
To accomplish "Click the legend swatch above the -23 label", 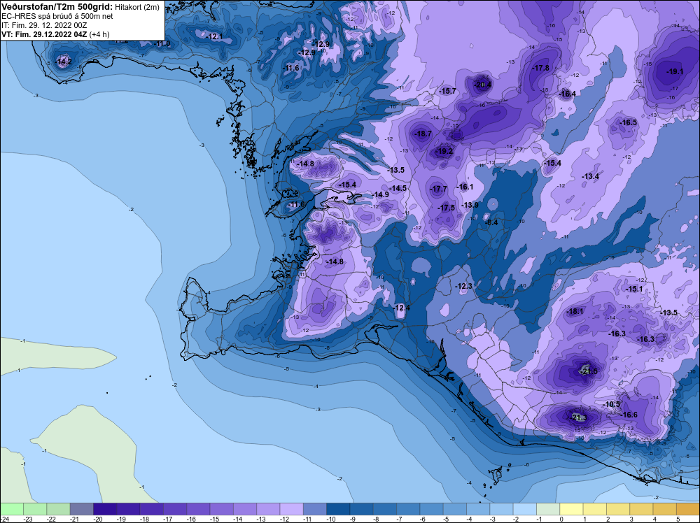I will pos(35,509).
